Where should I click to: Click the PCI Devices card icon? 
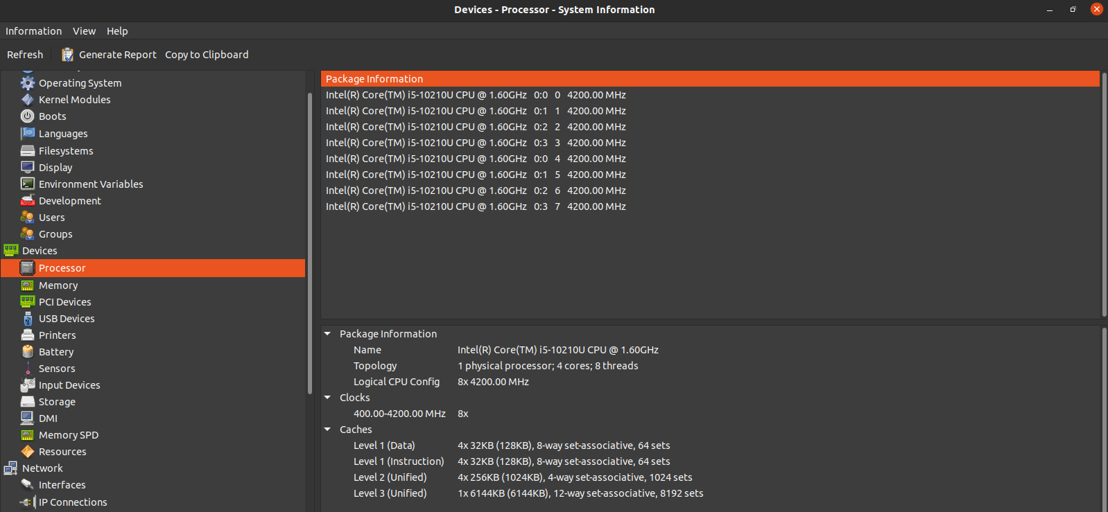tap(28, 302)
